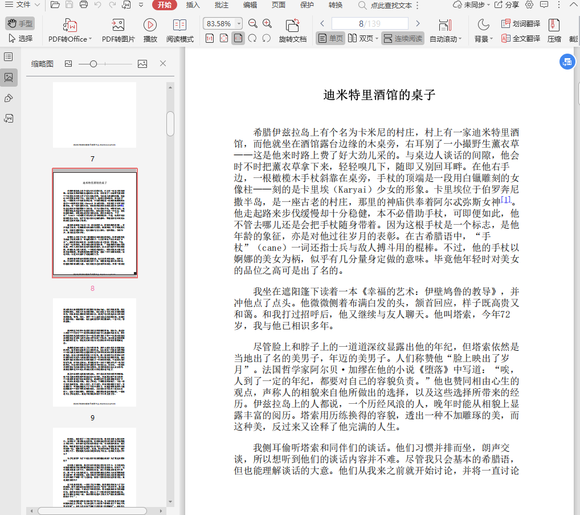Open settings gear icon in title bar

529,5
